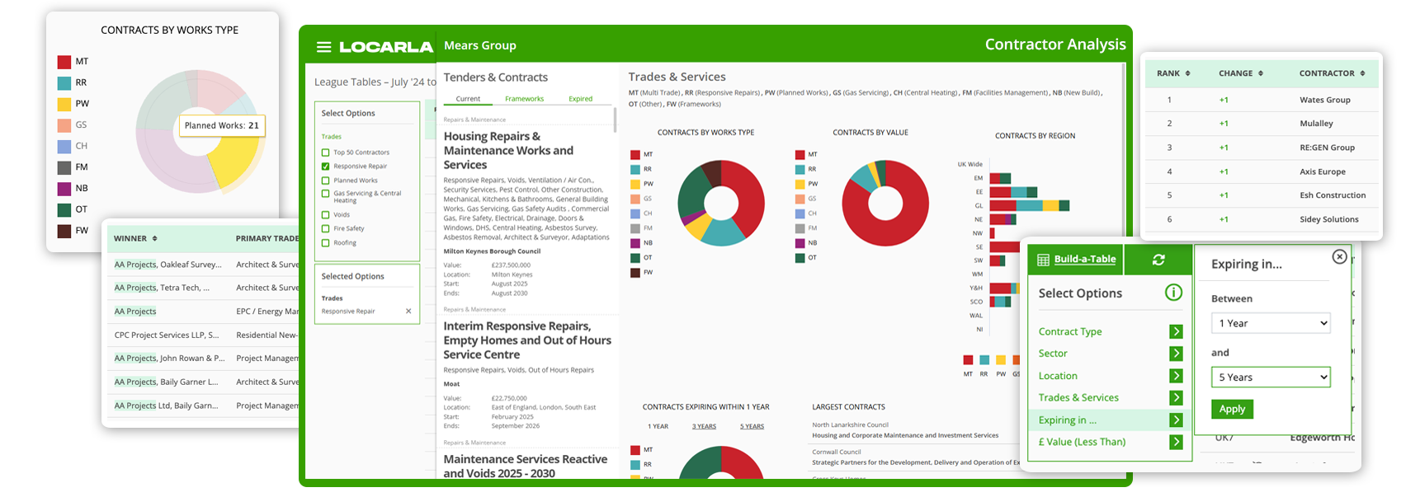Image resolution: width=1420 pixels, height=497 pixels.
Task: Close the Expiring in popup
Action: [x=1339, y=257]
